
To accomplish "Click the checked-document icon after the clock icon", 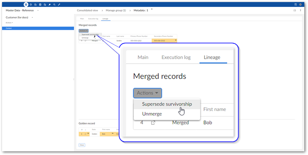I will coord(36,4).
